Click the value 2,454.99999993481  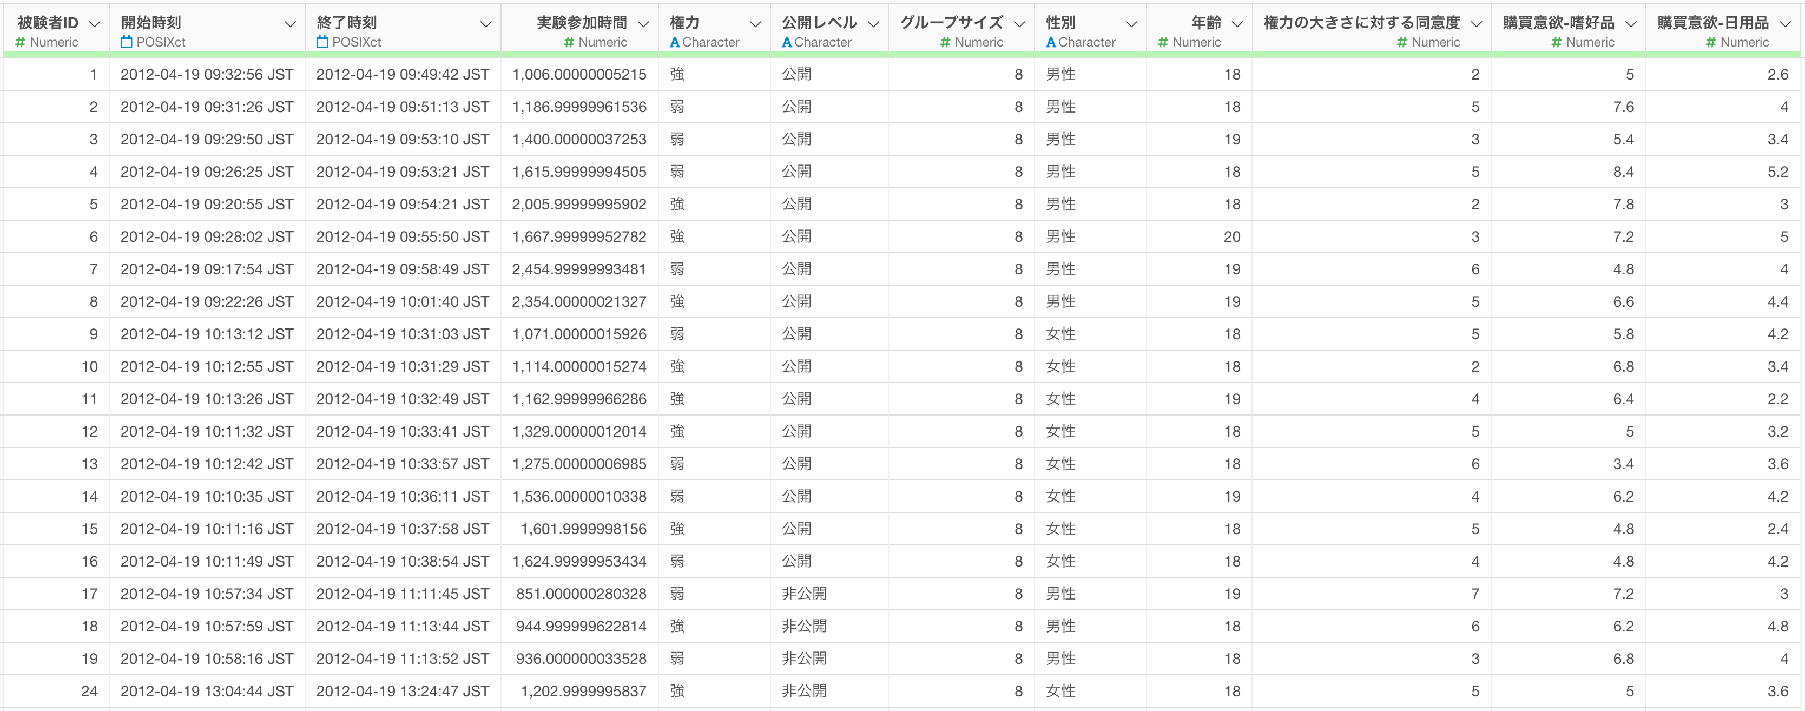(x=579, y=269)
